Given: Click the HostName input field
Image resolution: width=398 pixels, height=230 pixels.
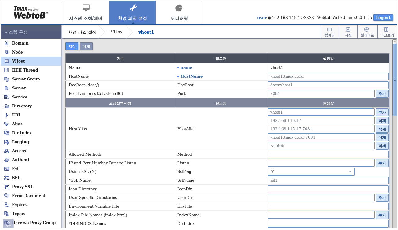Looking at the screenshot, I should tap(328, 76).
